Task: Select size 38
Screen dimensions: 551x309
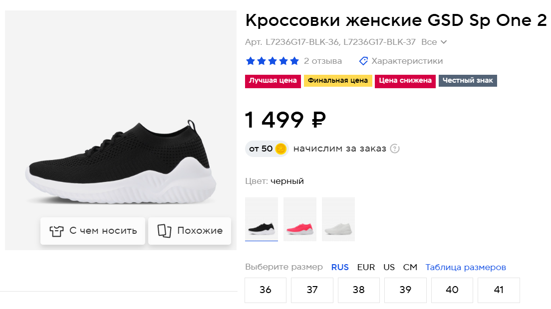Action: [359, 290]
